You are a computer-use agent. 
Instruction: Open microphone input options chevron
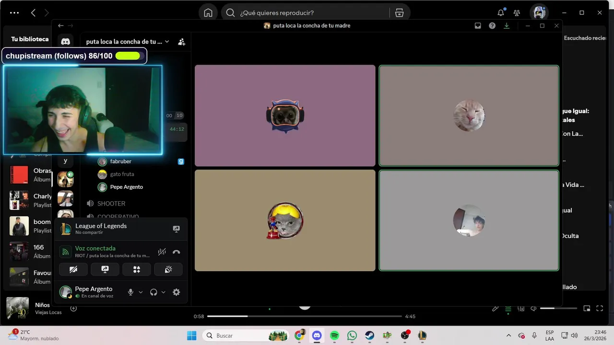(141, 292)
